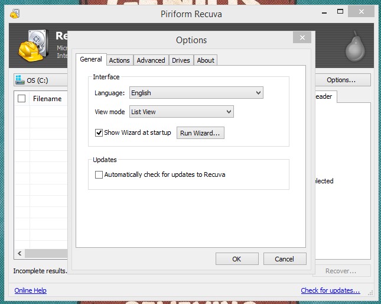Enable automatic check for Recuva updates
This screenshot has width=381, height=304.
point(99,174)
